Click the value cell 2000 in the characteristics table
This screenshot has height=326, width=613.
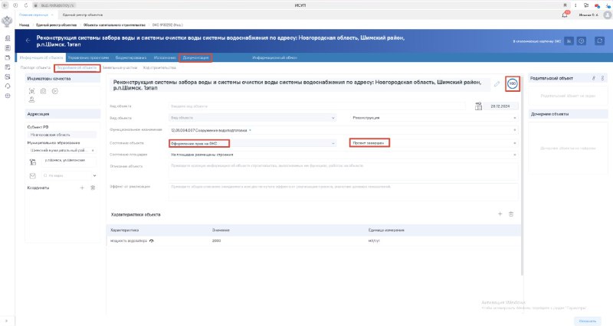pyautogui.click(x=217, y=241)
